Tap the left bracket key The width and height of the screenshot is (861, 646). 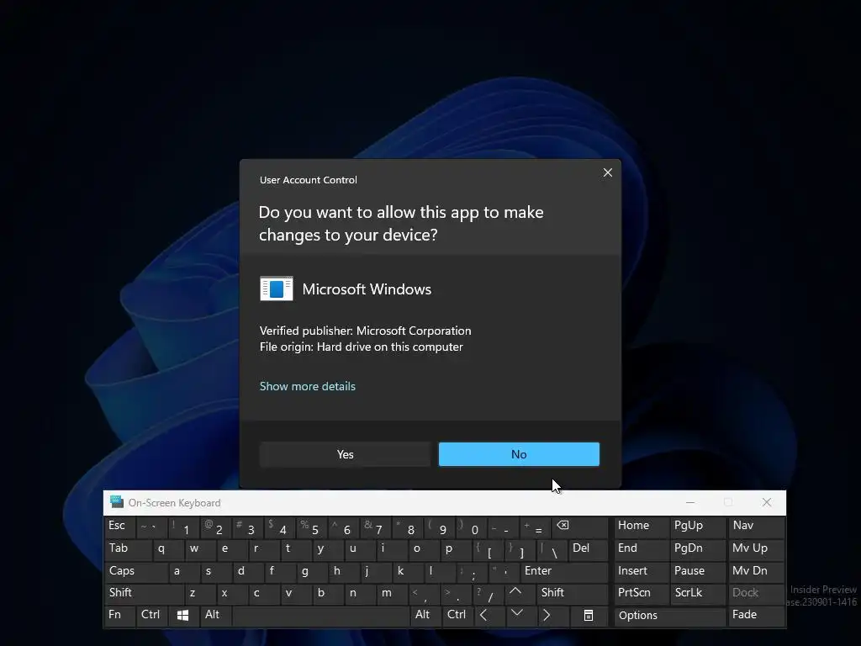coord(488,548)
